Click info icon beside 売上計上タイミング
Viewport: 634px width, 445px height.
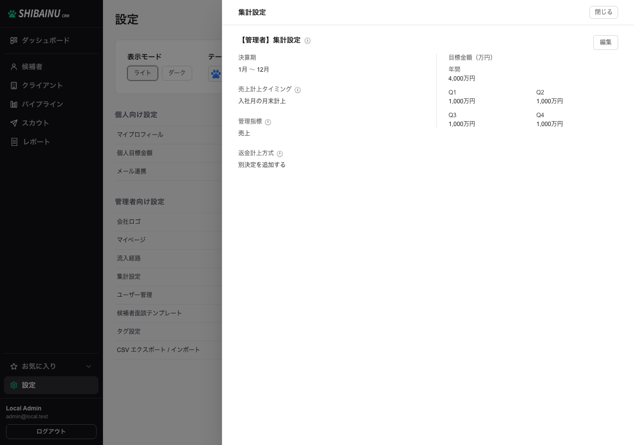click(x=298, y=90)
